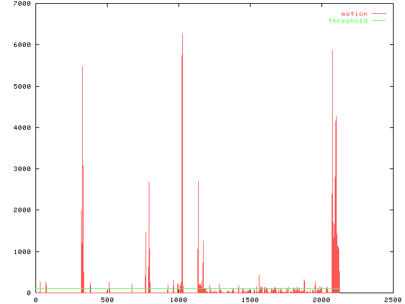Click the 2000 y-axis tick label
The image size is (405, 304).
(22, 210)
